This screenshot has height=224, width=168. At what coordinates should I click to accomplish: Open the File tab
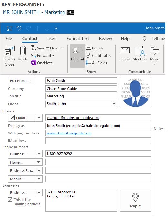(x=9, y=39)
